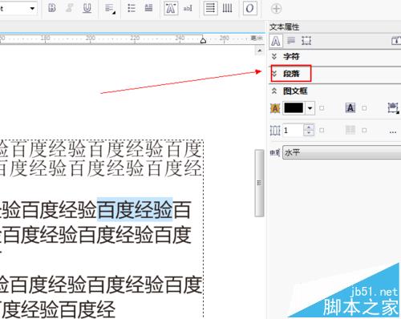
Task: Toggle small square beside purple 'A' icon
Action: click(x=364, y=108)
